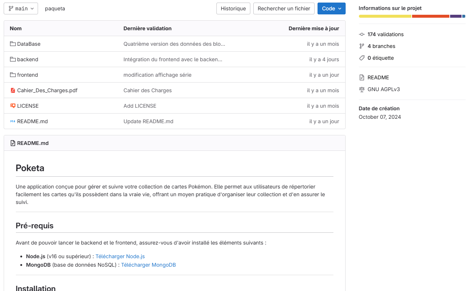Click the yellow segment of language bar
This screenshot has height=291, width=473.
pyautogui.click(x=385, y=16)
